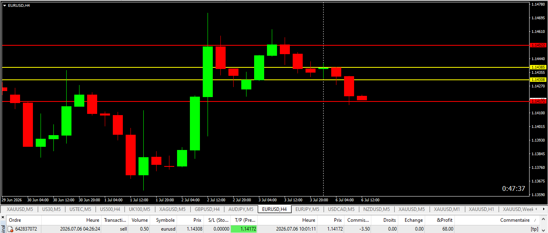Click the 1.13590 price scale label
Screen dimensions: 548x233
pyautogui.click(x=538, y=195)
